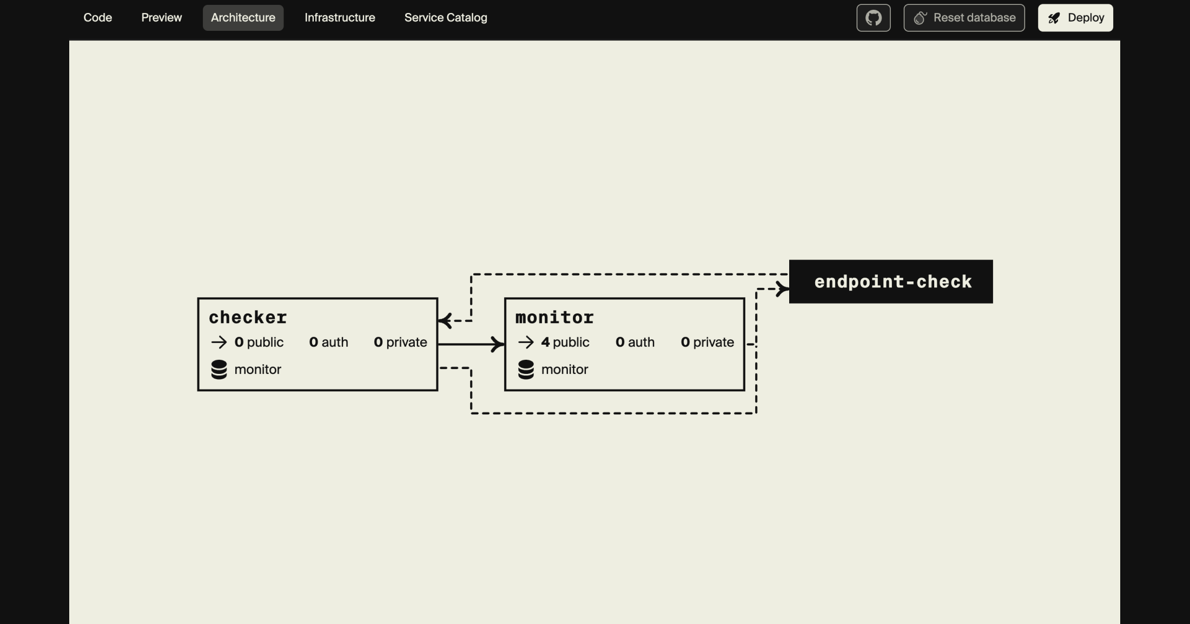The width and height of the screenshot is (1190, 624).
Task: Select the endpoint-check topic node
Action: tap(891, 281)
